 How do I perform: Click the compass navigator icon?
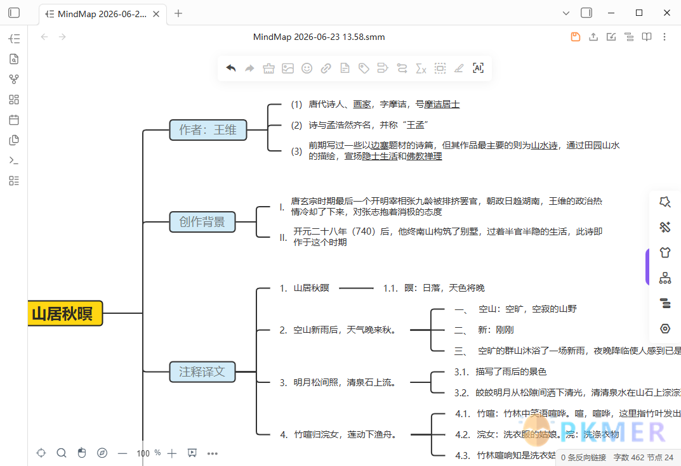pyautogui.click(x=102, y=453)
